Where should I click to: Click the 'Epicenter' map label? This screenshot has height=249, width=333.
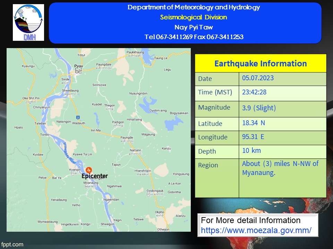[95, 176]
